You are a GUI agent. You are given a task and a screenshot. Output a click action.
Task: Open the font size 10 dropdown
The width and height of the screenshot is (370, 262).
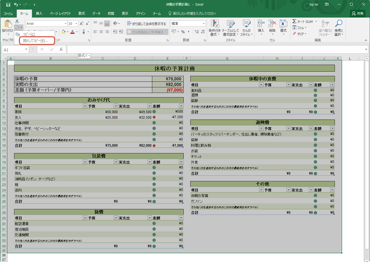76,24
